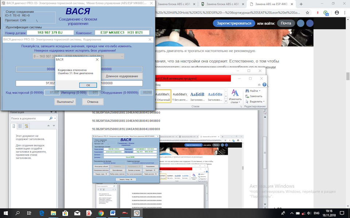
Task: Click Зарегистрироваться on the web page
Action: 234,23
